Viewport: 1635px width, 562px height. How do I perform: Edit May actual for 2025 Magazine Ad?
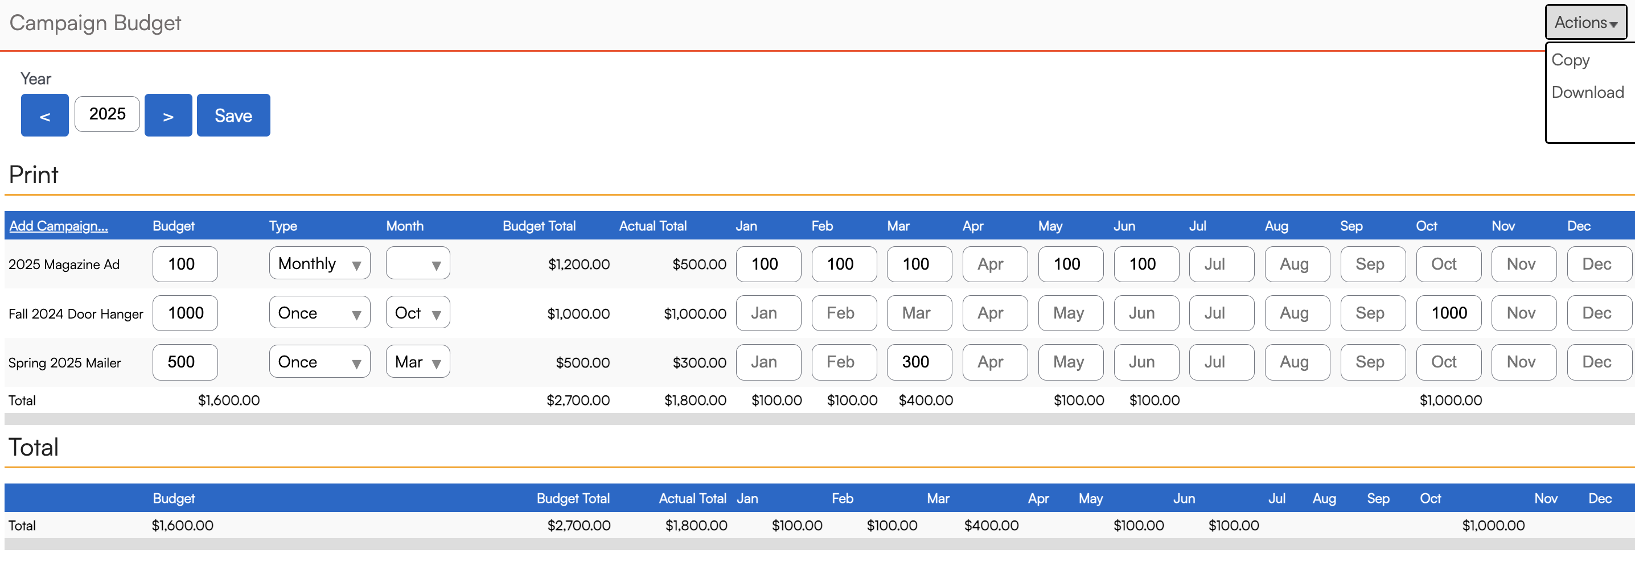[1071, 264]
